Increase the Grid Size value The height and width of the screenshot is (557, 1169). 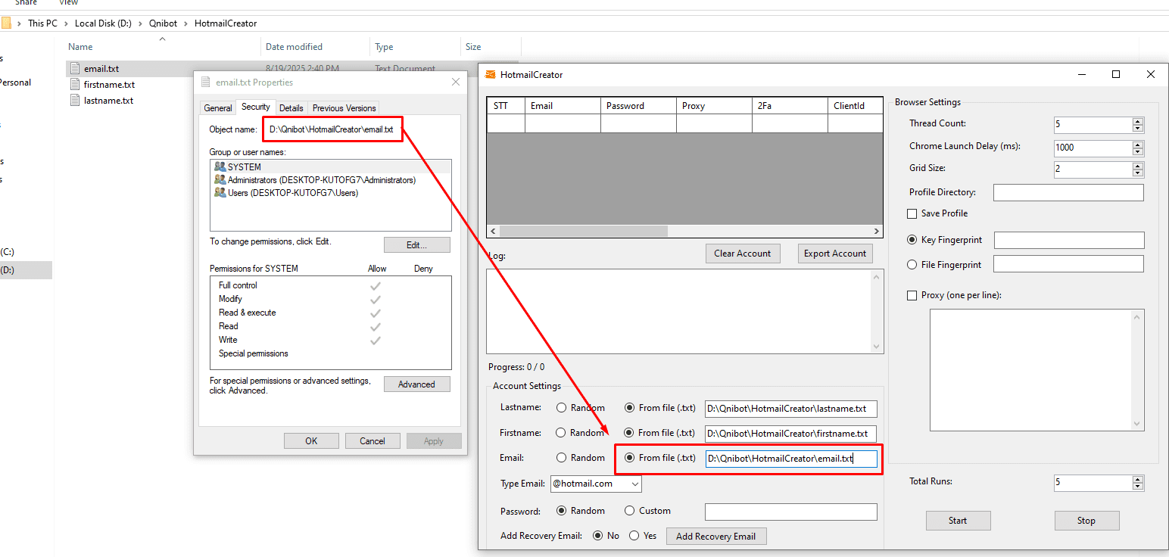1138,166
